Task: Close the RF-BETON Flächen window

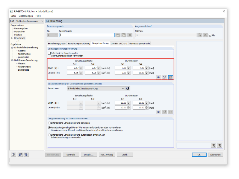Action: [x=224, y=11]
